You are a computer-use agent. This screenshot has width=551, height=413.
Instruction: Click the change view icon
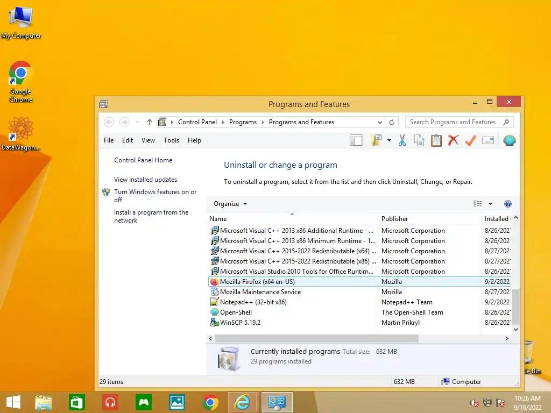click(x=478, y=204)
